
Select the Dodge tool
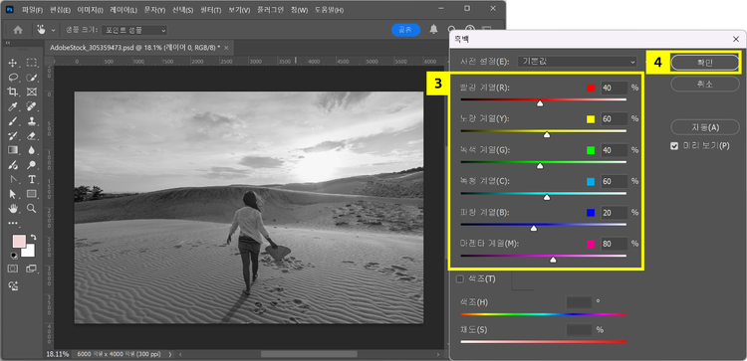[32, 165]
